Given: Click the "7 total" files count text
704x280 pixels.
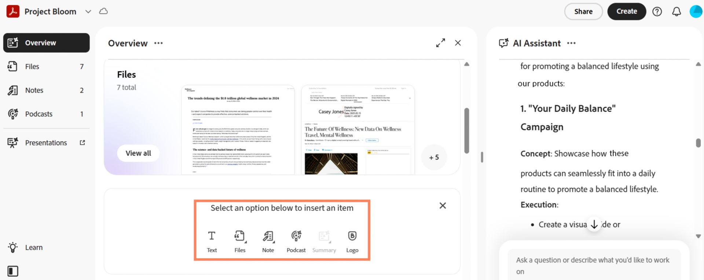Looking at the screenshot, I should click(126, 87).
